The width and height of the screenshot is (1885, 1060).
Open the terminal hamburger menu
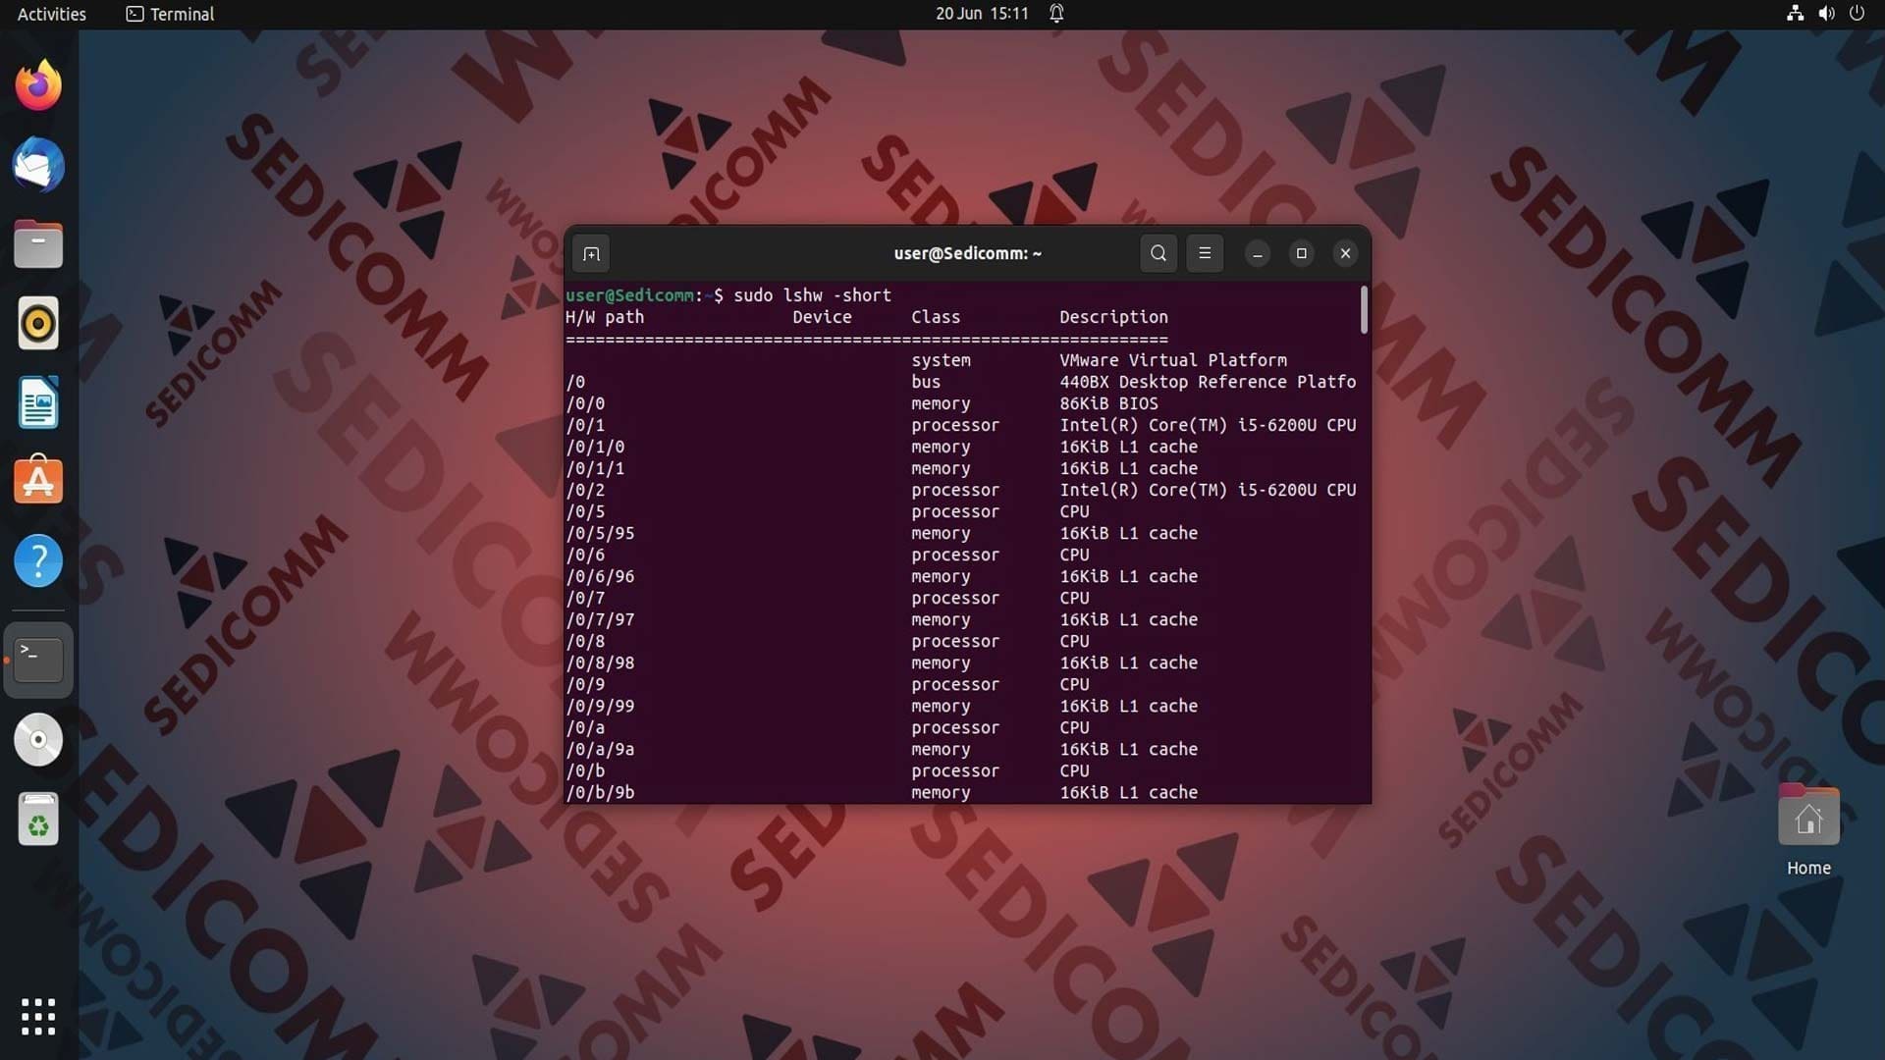click(1205, 253)
